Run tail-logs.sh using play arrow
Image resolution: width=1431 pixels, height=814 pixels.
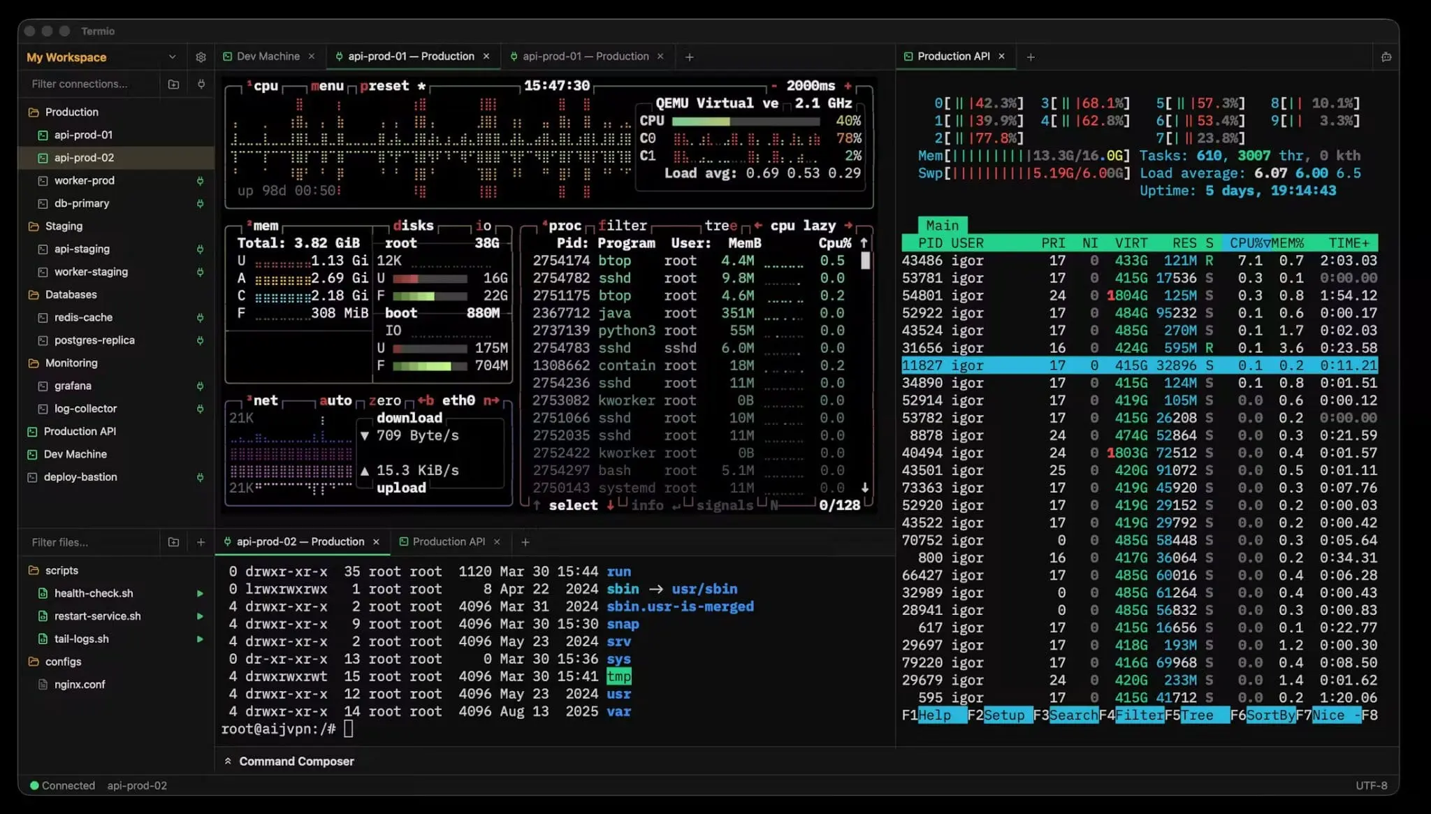pos(200,639)
